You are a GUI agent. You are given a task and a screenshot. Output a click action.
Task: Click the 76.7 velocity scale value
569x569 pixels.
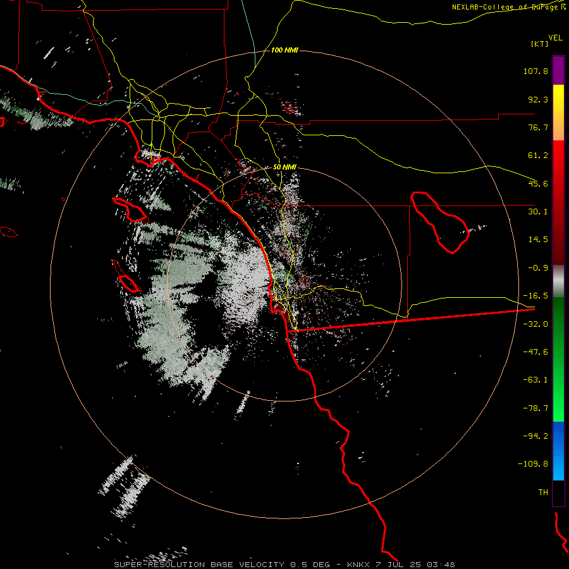click(538, 127)
